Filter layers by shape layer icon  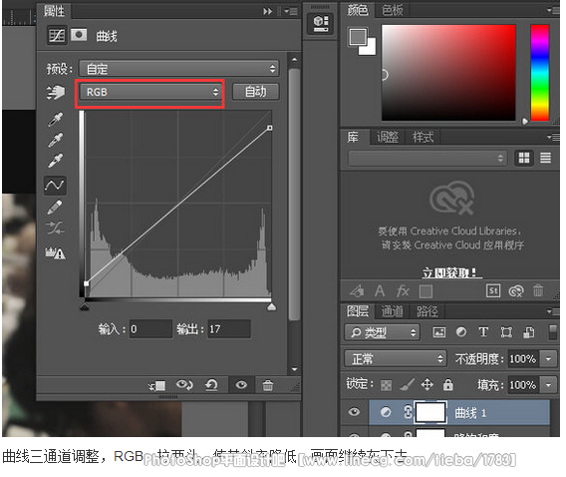coord(506,332)
